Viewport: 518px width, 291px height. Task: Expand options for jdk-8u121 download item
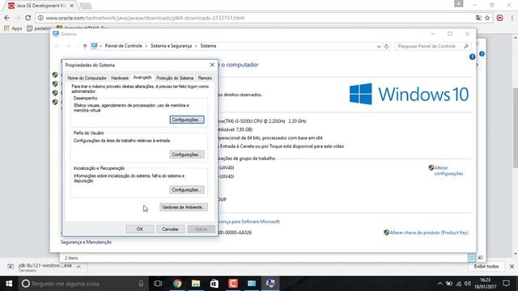click(79, 267)
